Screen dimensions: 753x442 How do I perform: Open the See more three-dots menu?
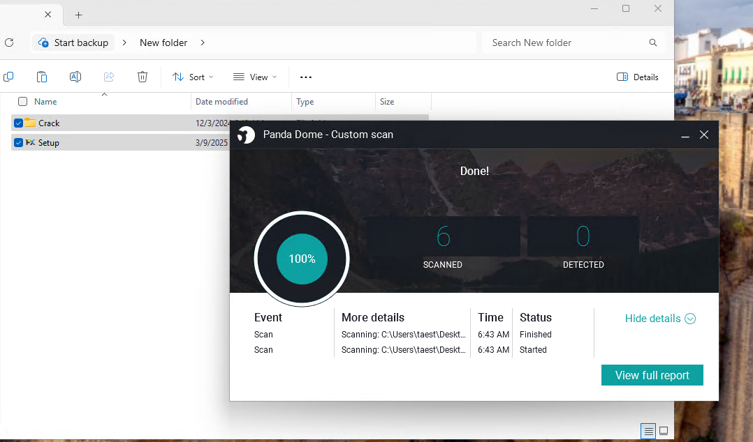(x=306, y=77)
